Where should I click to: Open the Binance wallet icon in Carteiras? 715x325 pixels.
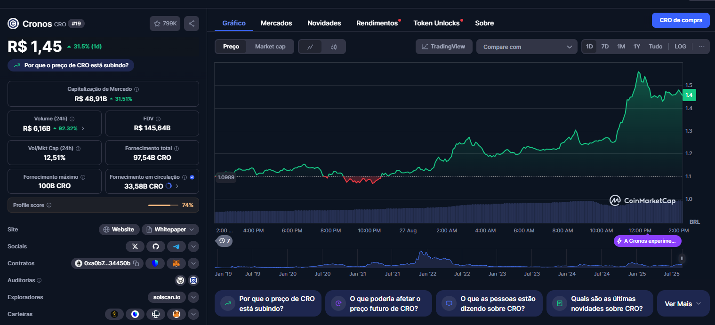[114, 314]
